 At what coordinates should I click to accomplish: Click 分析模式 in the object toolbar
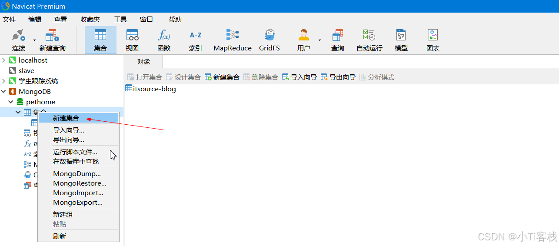point(376,77)
